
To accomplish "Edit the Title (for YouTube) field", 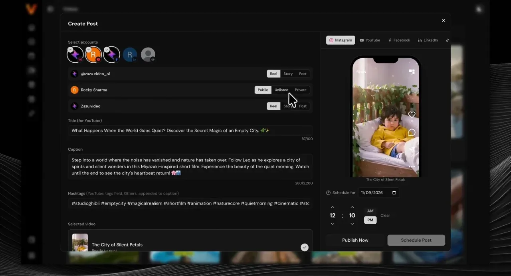I will coord(190,131).
